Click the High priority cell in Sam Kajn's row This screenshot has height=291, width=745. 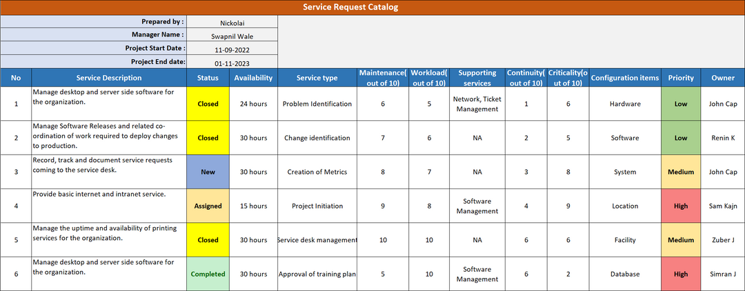coord(681,206)
